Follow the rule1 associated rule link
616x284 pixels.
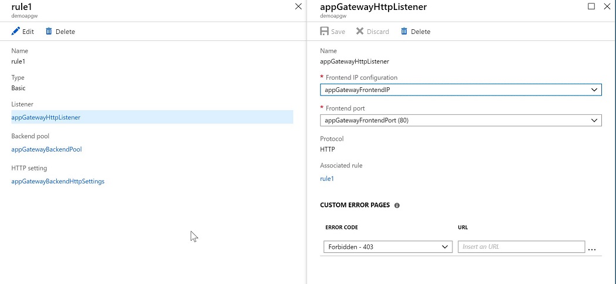327,179
